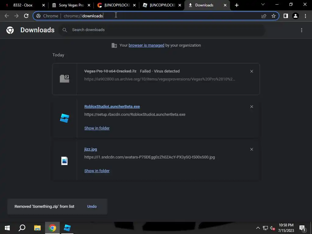
Task: Open a new browser tab
Action: [236, 5]
